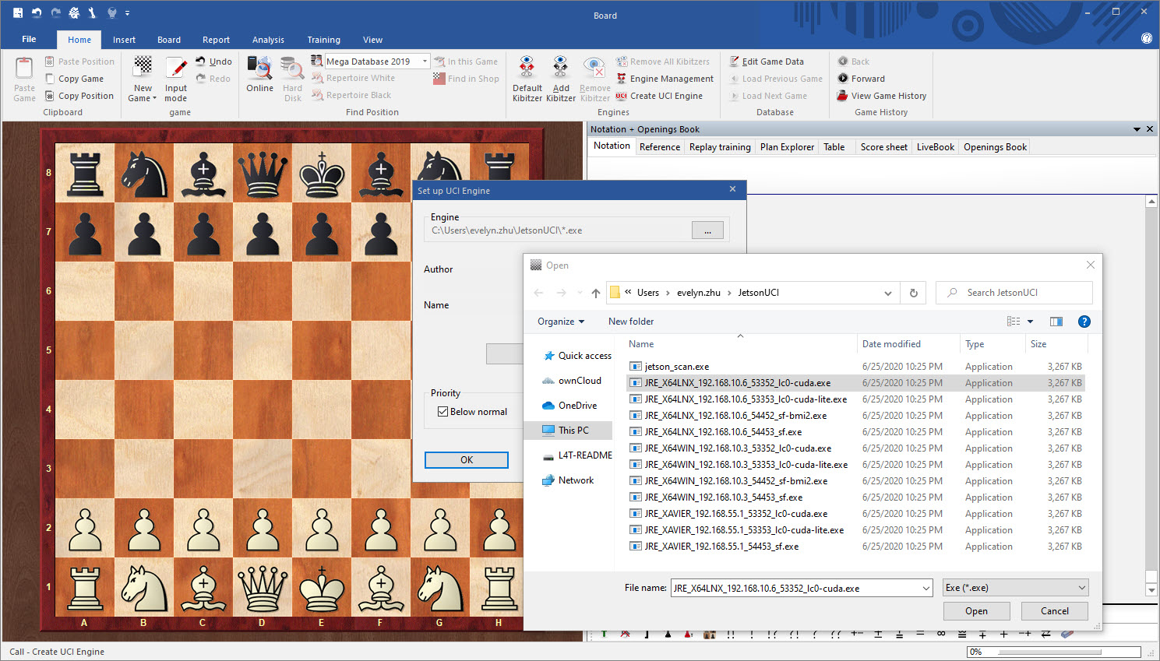This screenshot has width=1160, height=661.
Task: Refresh the JetsonUCI folder listing
Action: tap(913, 293)
